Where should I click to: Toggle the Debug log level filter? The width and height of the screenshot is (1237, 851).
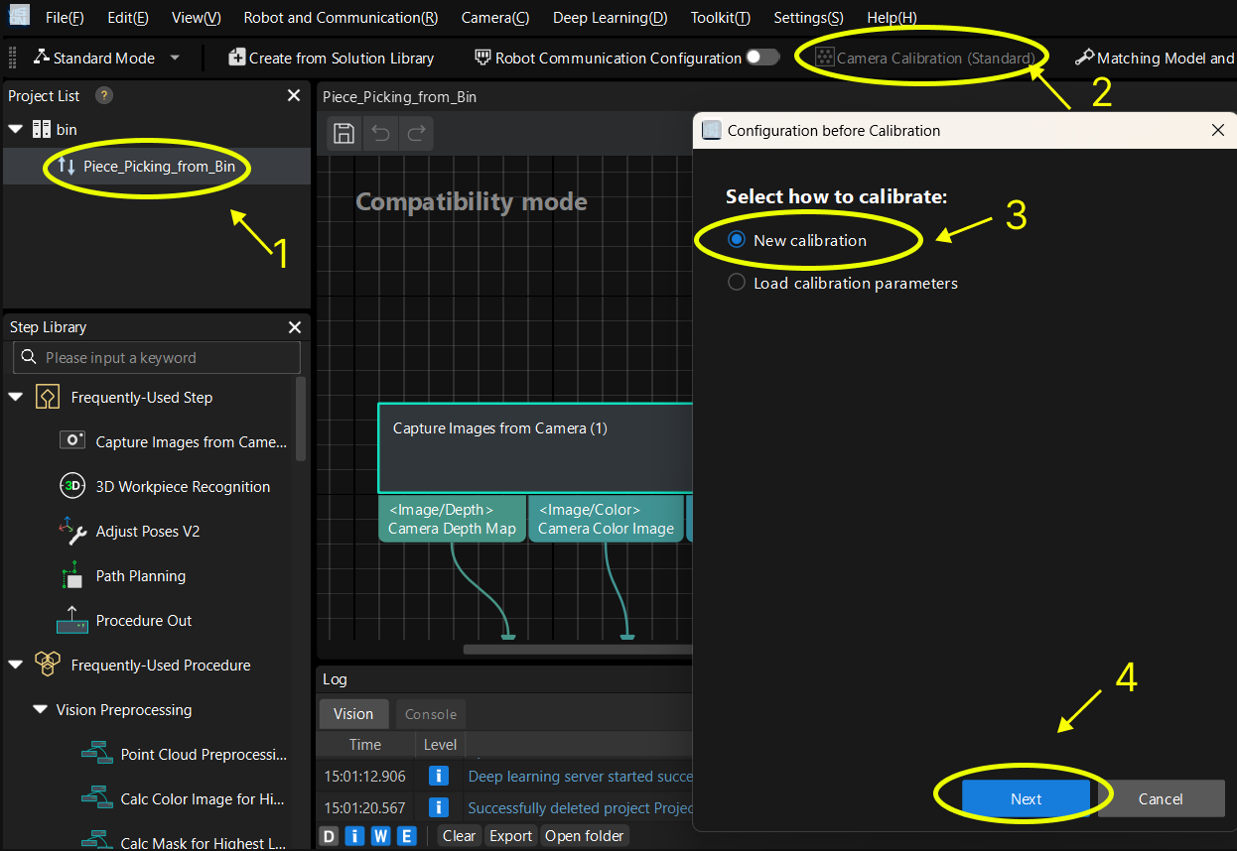pyautogui.click(x=330, y=836)
